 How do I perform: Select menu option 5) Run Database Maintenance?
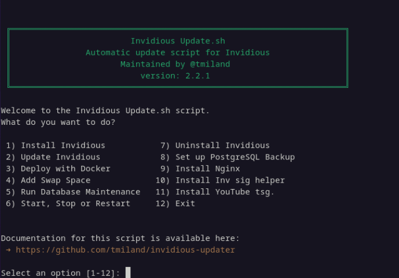pyautogui.click(x=73, y=192)
